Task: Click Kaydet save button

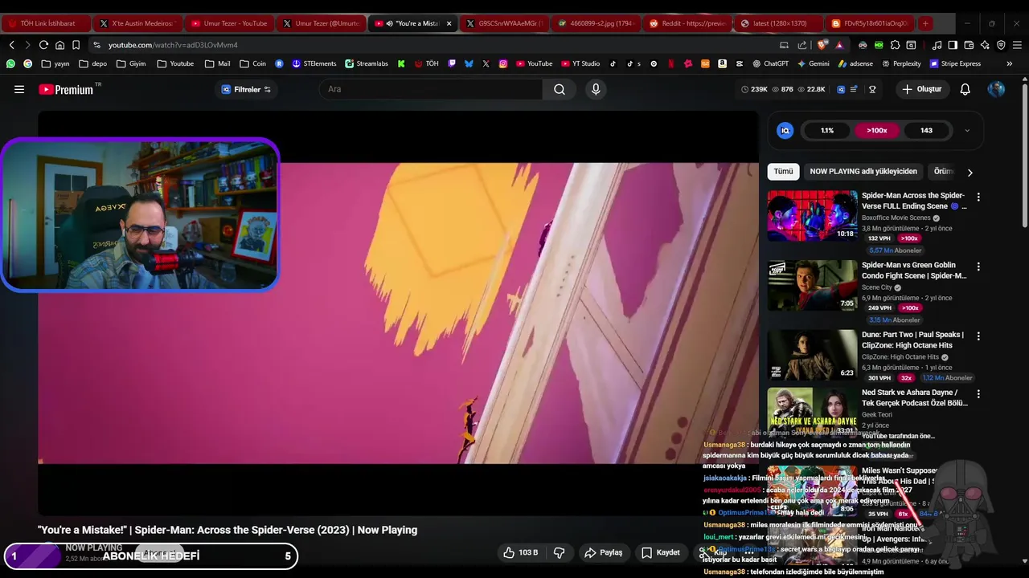Action: tap(661, 552)
